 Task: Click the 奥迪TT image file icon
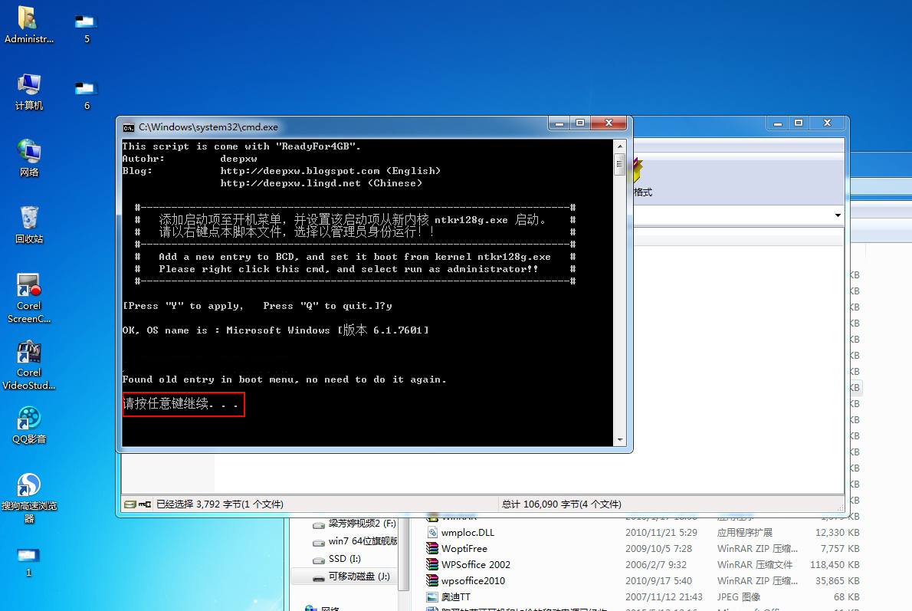coord(432,597)
